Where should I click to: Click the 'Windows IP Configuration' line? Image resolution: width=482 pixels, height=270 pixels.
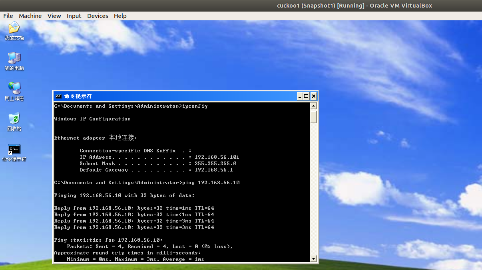point(92,119)
